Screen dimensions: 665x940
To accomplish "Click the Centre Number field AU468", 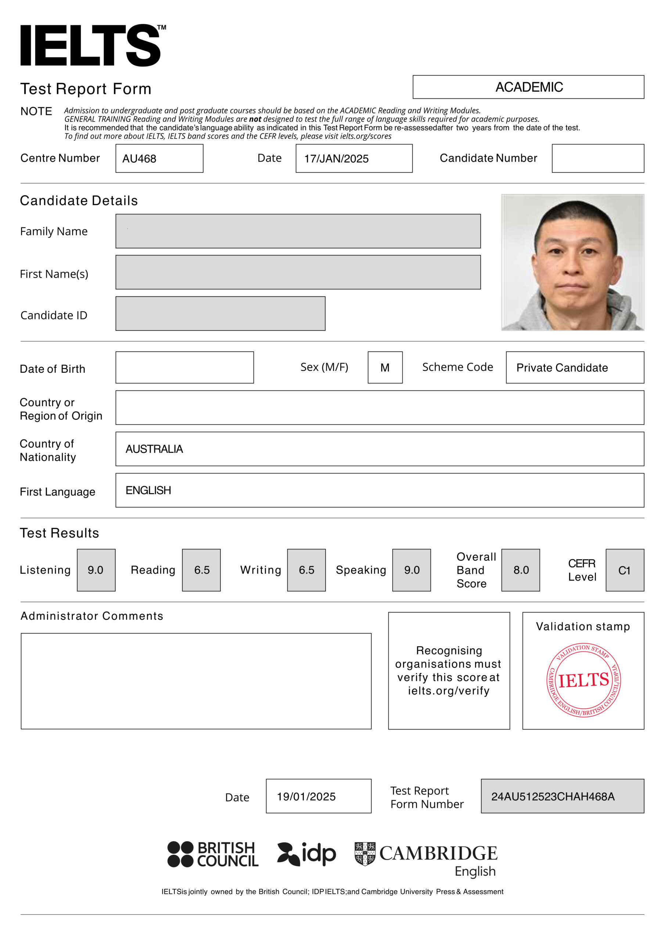I will click(159, 158).
